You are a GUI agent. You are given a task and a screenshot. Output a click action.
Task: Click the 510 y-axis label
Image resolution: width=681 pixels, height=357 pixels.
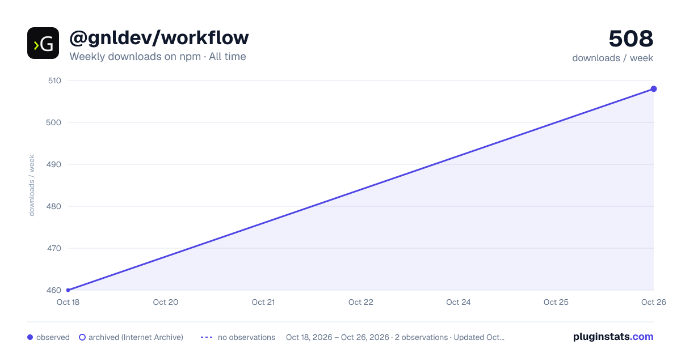point(54,80)
